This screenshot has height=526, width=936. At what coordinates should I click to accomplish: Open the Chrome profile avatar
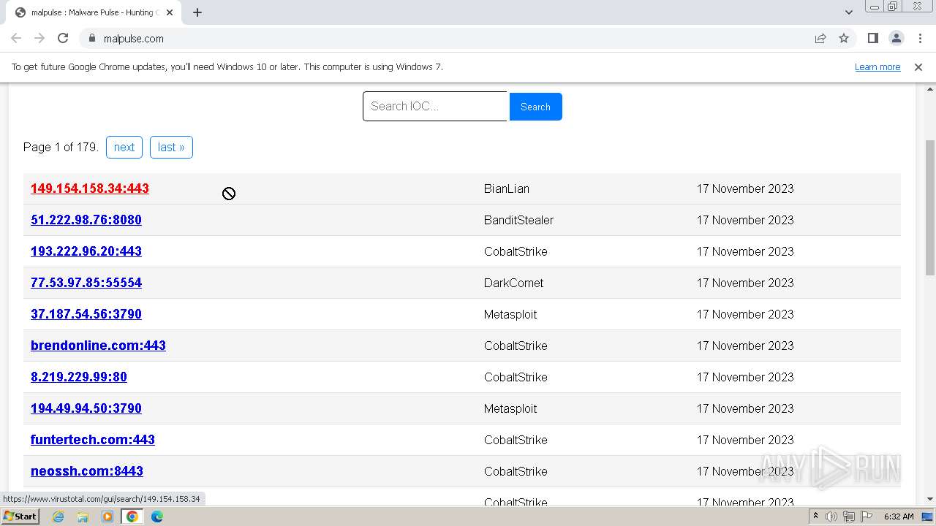tap(896, 38)
